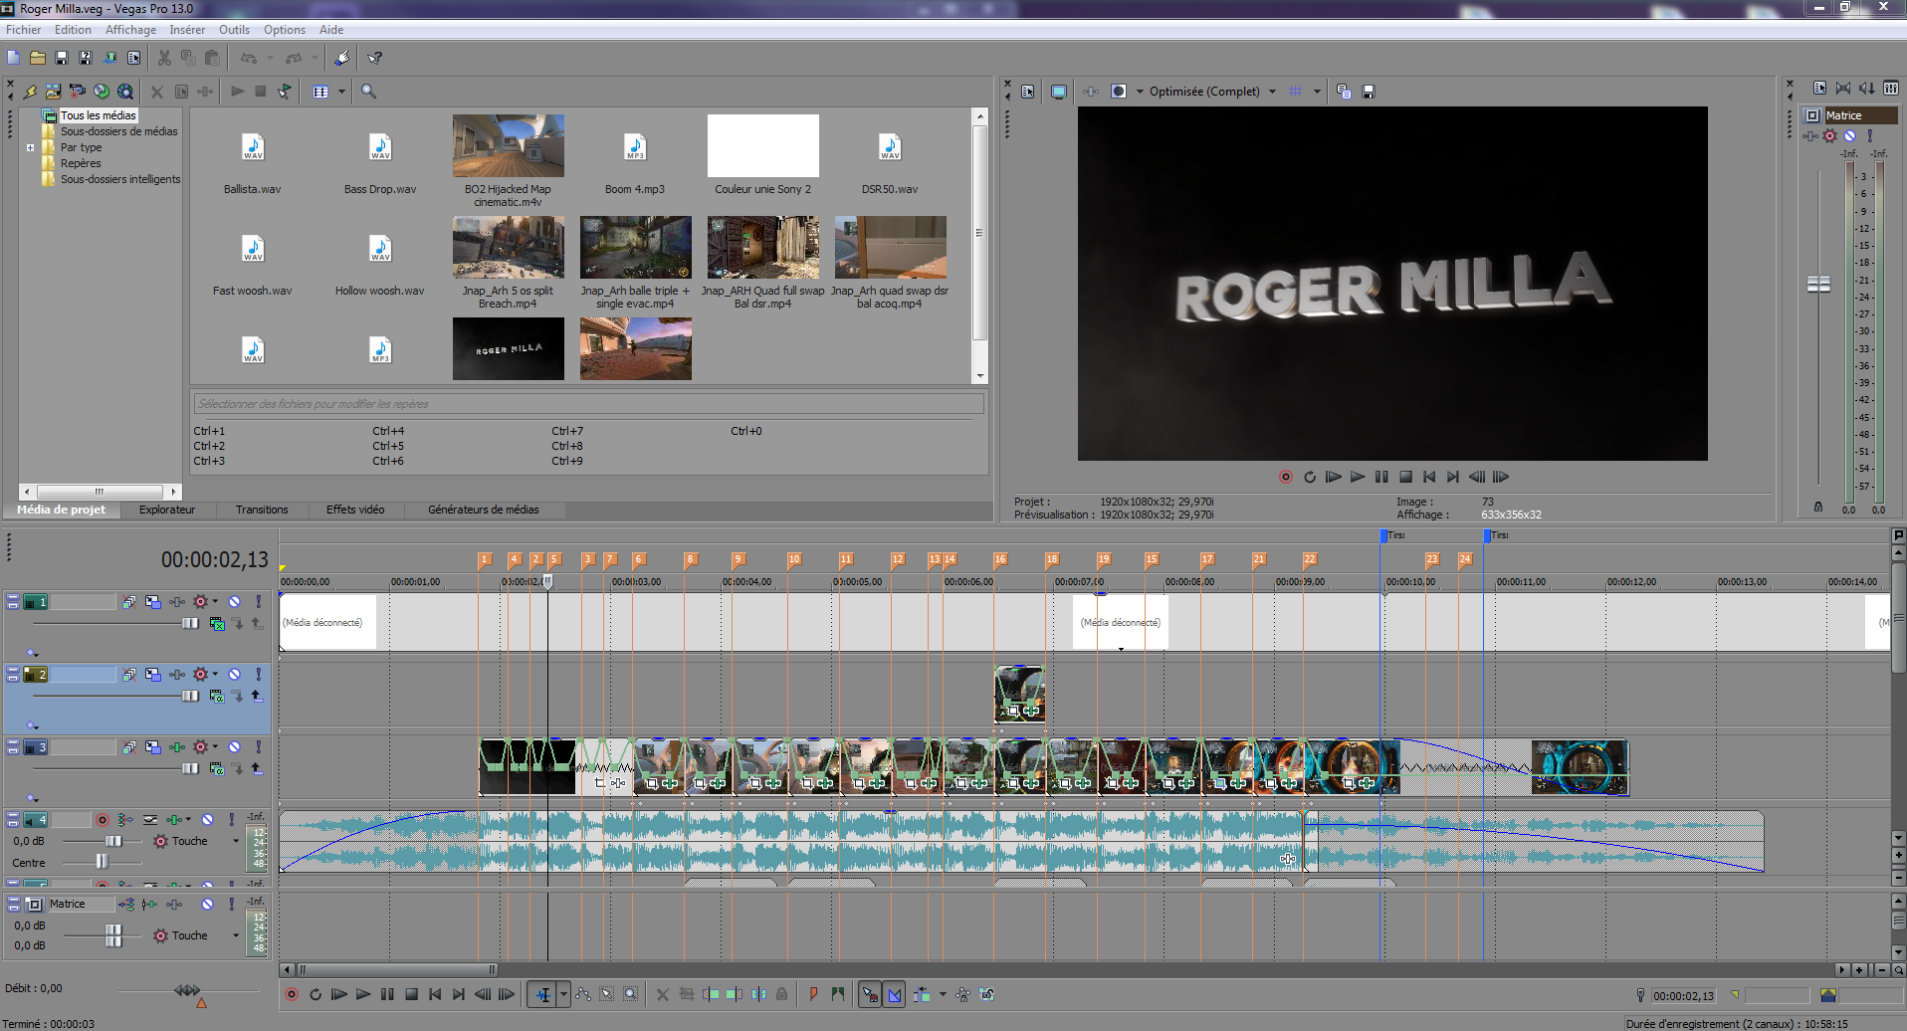
Task: Open the Touche automation dropdown on track 4
Action: click(x=236, y=842)
